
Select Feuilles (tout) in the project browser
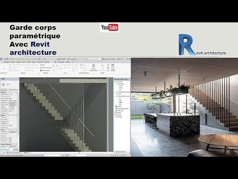(x=120, y=110)
